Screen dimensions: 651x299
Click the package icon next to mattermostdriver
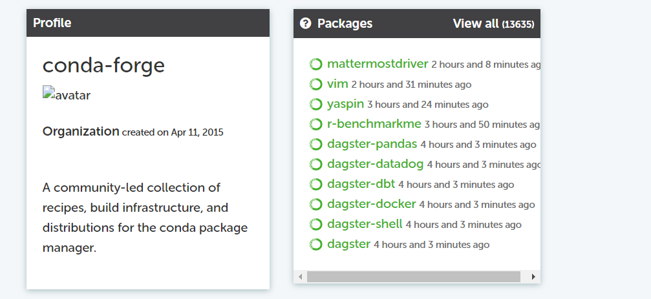tap(315, 64)
